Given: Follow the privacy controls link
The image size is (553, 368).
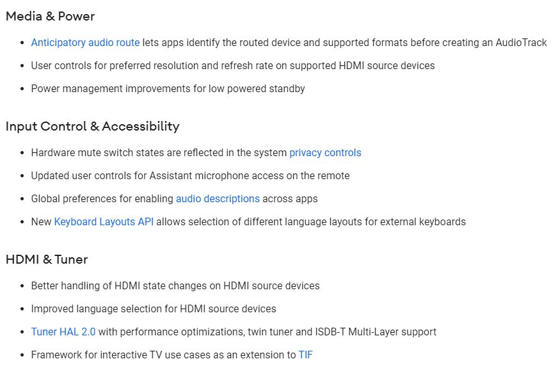Looking at the screenshot, I should click(325, 152).
